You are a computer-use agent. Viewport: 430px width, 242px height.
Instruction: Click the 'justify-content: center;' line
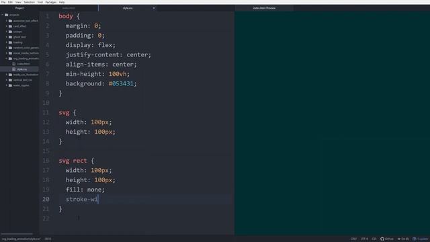108,54
